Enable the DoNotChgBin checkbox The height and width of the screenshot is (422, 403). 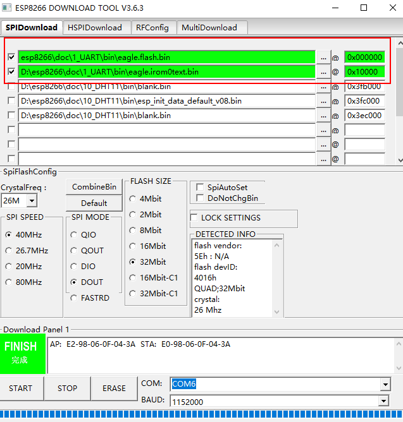tap(200, 198)
